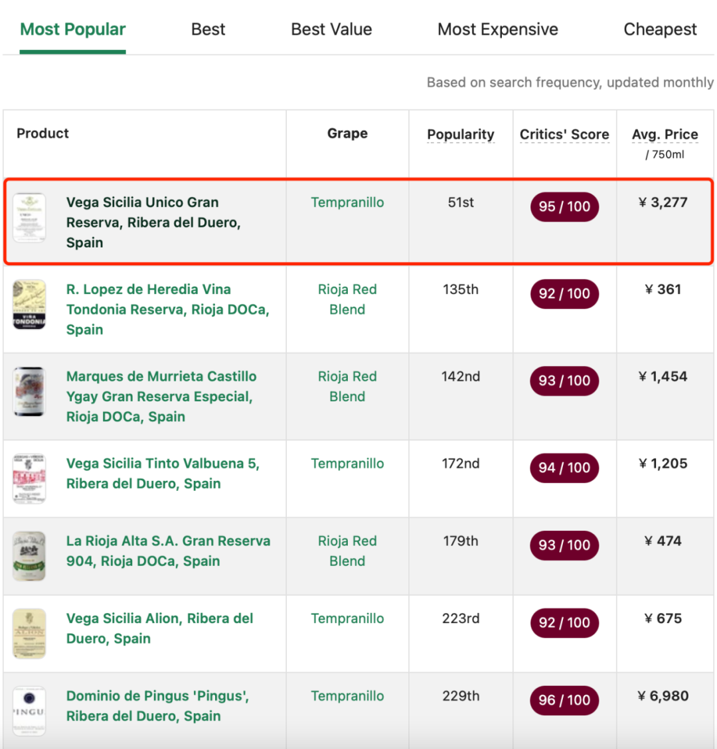This screenshot has width=717, height=749.
Task: Open the Best Value tab
Action: coord(331,30)
